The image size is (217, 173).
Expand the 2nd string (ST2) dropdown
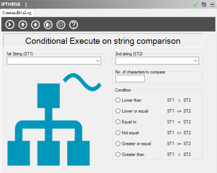pos(196,61)
